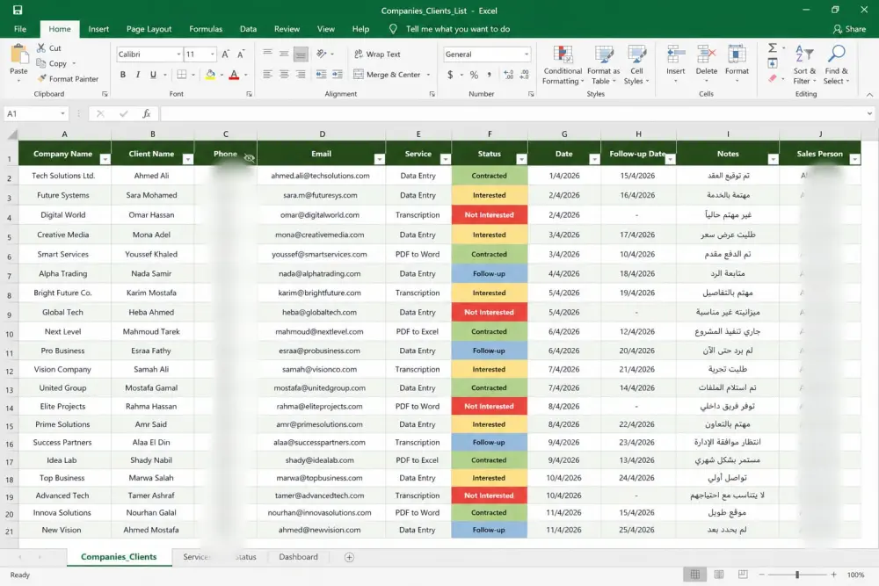Click Format as Table button
The width and height of the screenshot is (879, 586).
603,65
